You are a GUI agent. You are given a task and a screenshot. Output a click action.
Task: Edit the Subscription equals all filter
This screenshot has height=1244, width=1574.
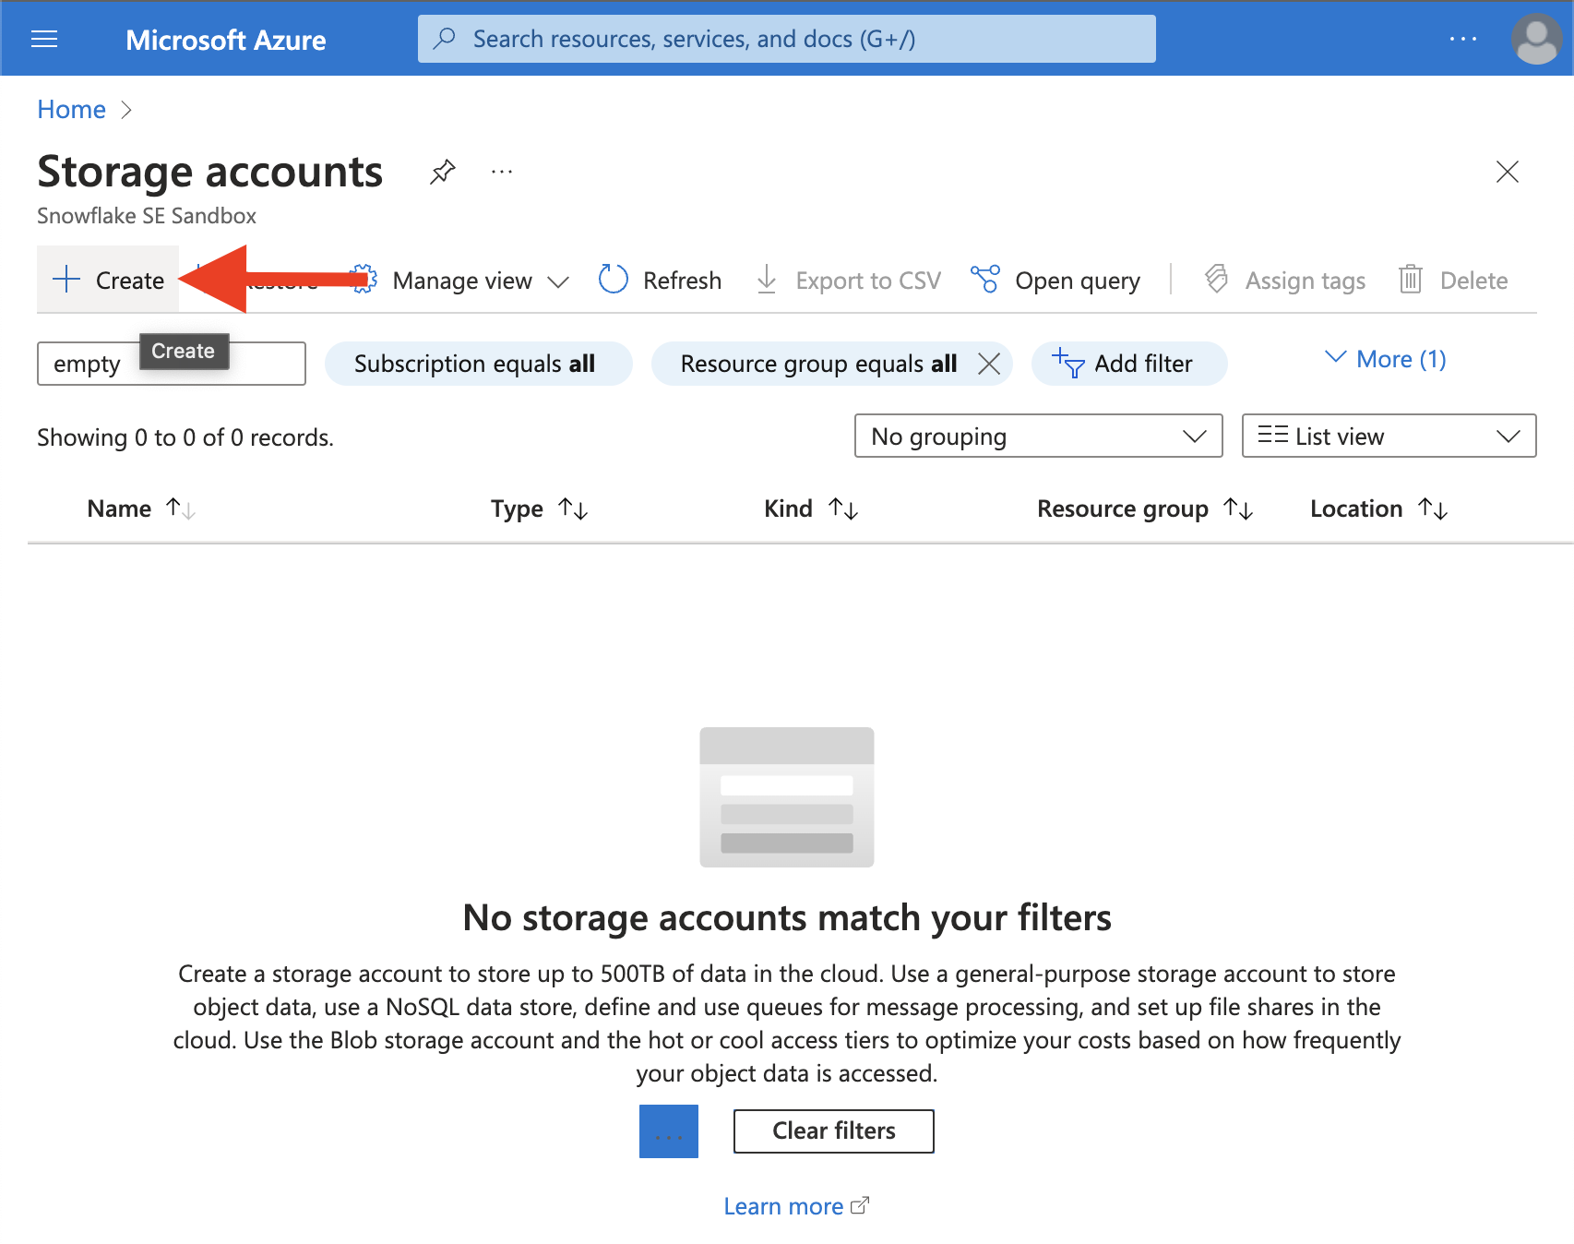478,364
